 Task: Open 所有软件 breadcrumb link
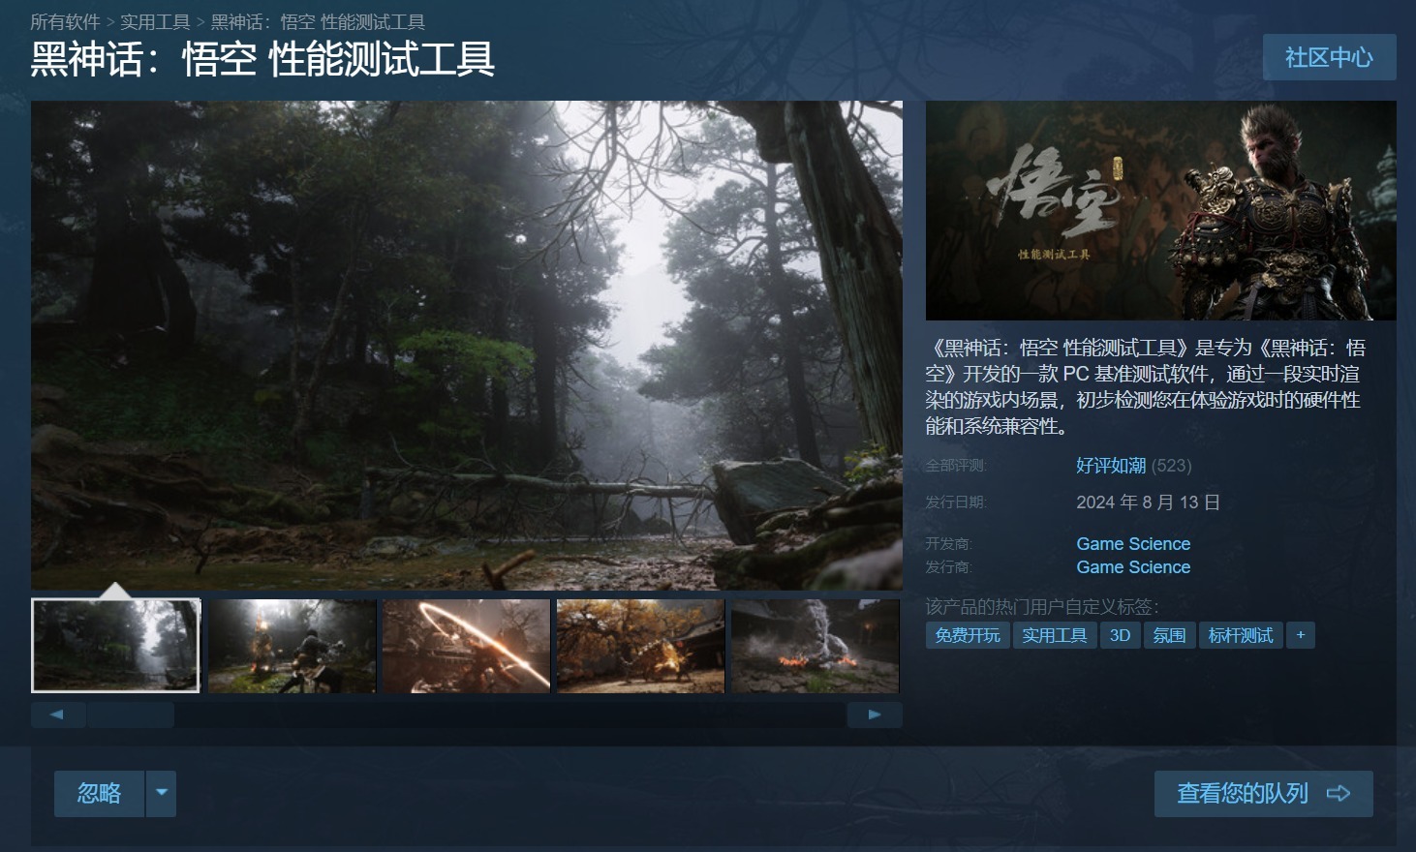coord(65,21)
